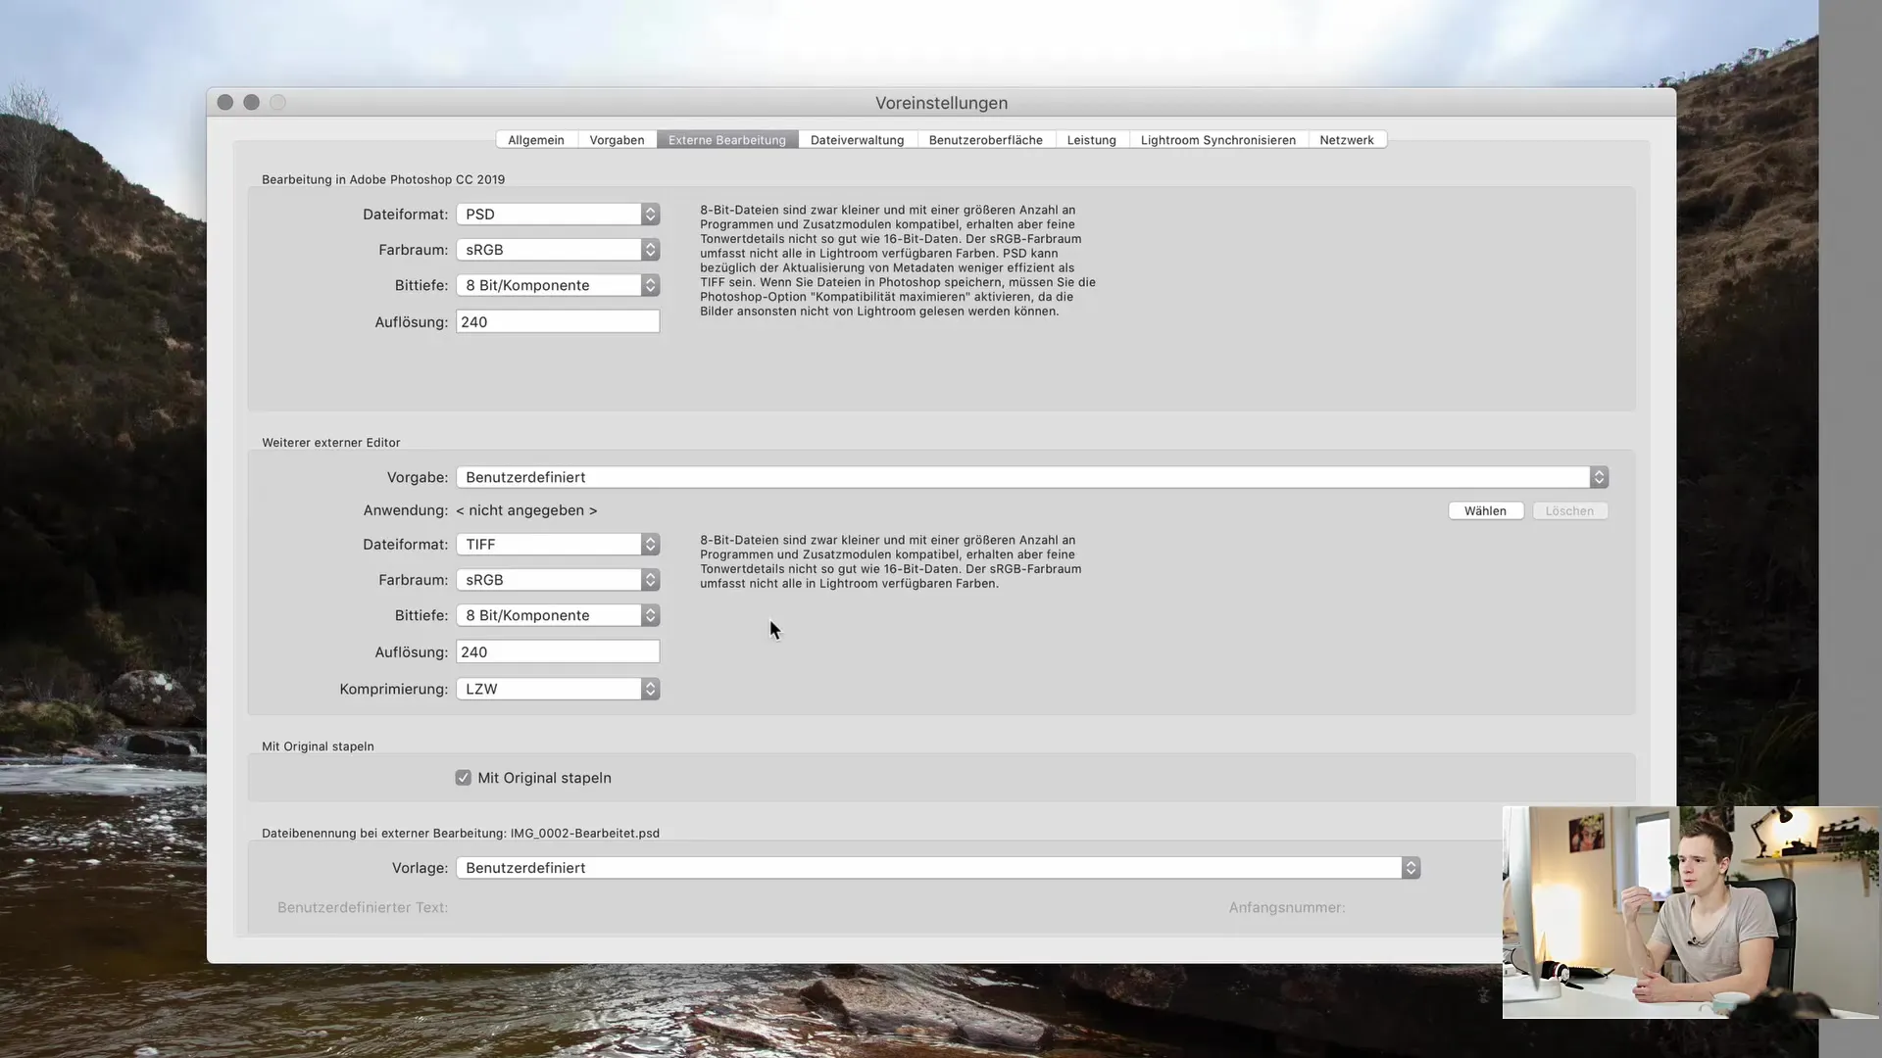This screenshot has height=1058, width=1882.
Task: Open external editor Dateiformat dropdown showing TIFF
Action: 558,545
